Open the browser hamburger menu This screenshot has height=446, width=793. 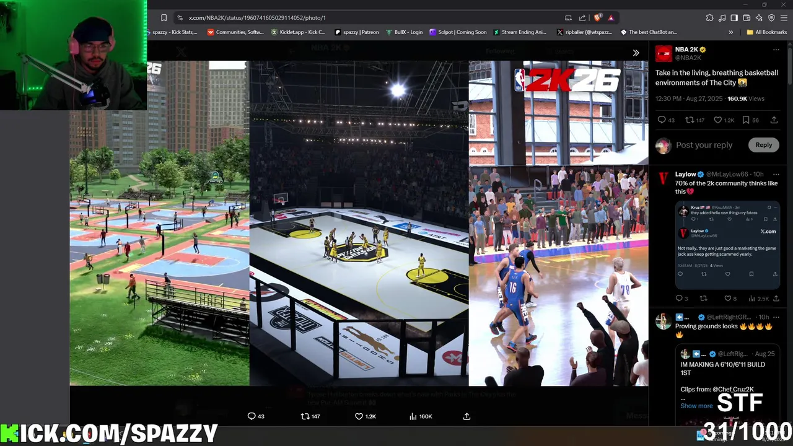coord(784,17)
